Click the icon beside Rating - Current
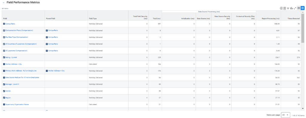Viewport: 306px width, 118px height. 4,58
